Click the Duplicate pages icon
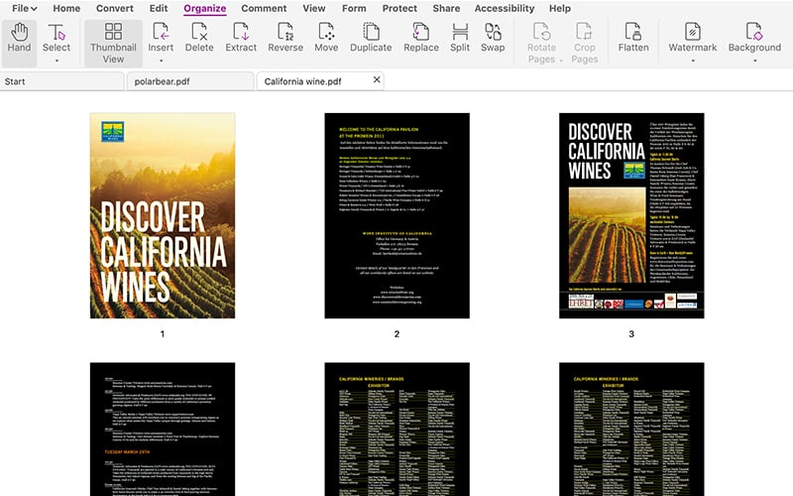The image size is (793, 496). coord(371,32)
